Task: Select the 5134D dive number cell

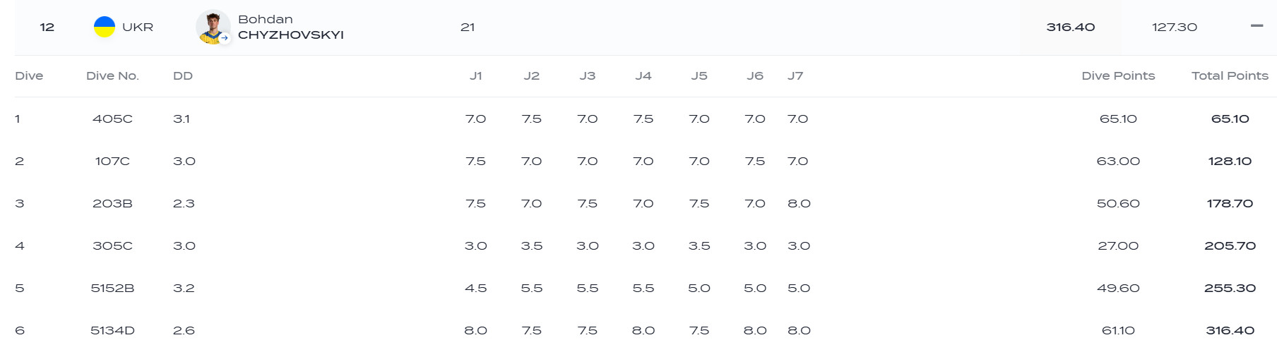Action: 112,330
